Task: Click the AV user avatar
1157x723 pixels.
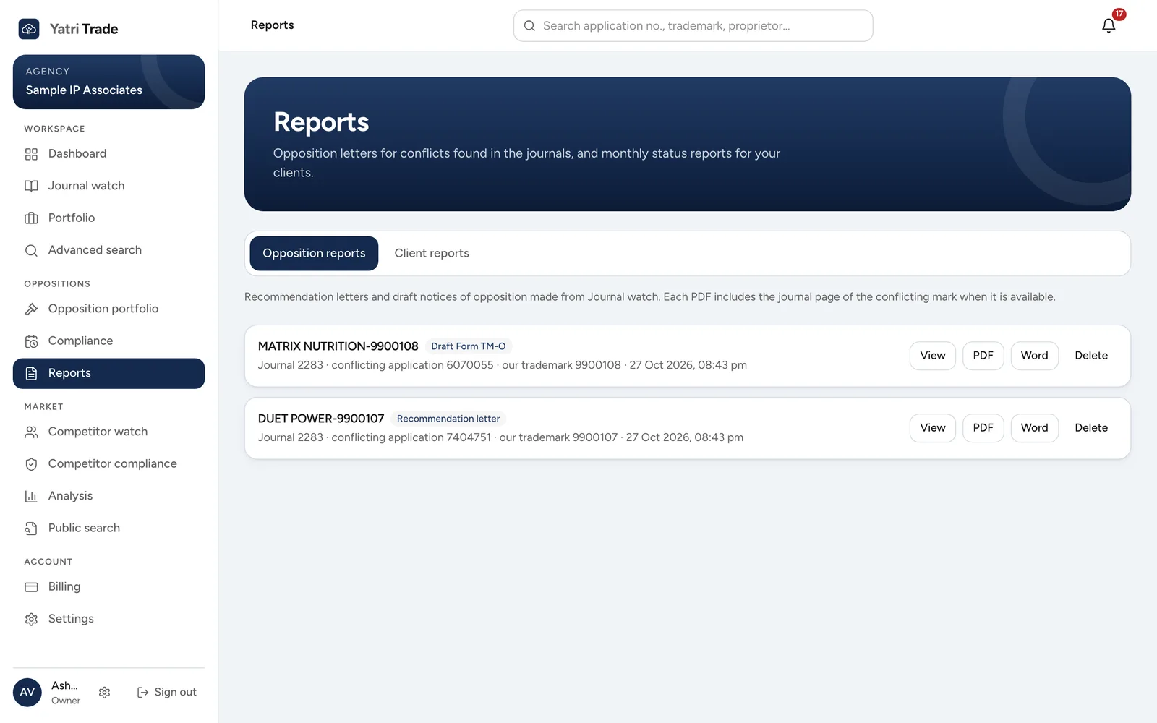Action: pos(27,693)
